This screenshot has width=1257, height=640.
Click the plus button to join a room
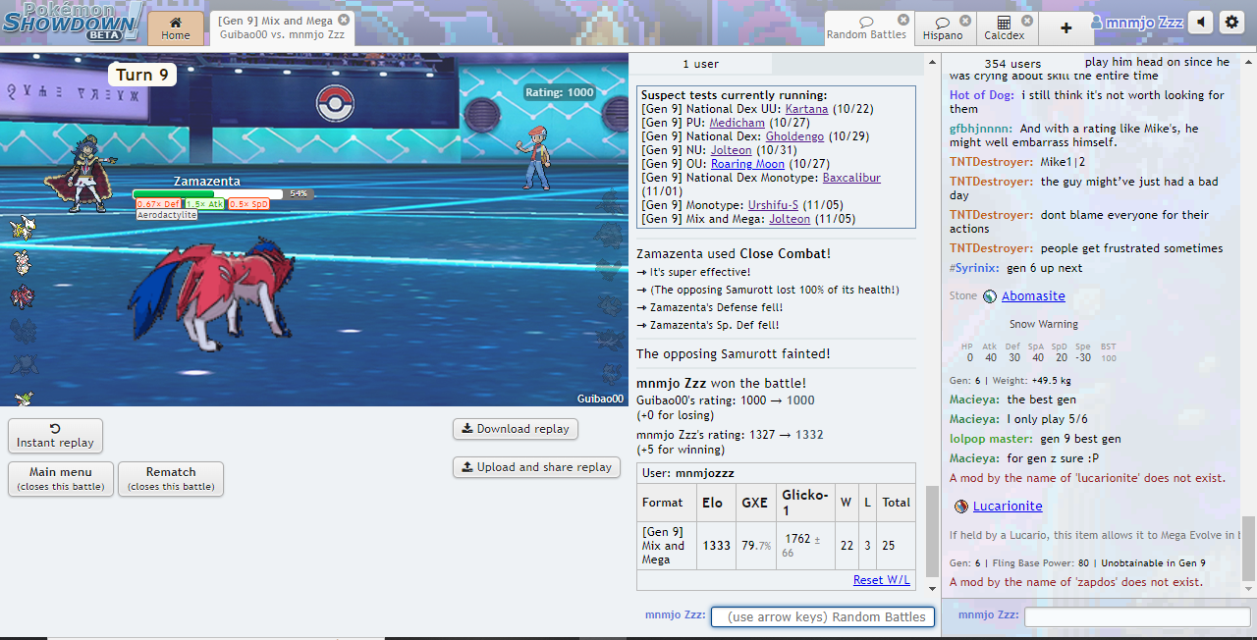[1066, 28]
